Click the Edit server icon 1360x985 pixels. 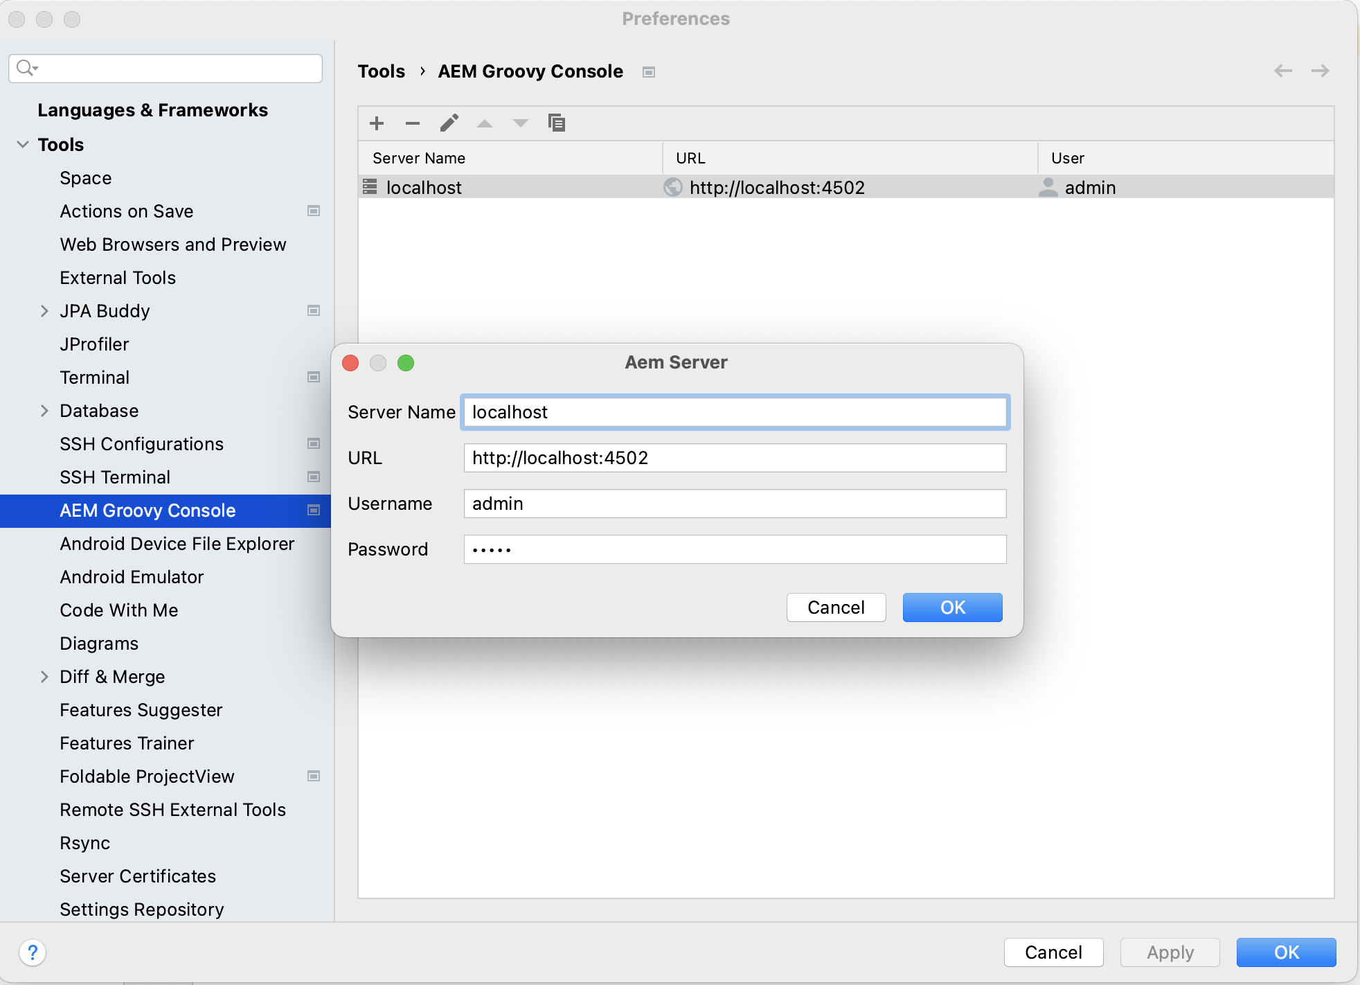click(x=448, y=123)
